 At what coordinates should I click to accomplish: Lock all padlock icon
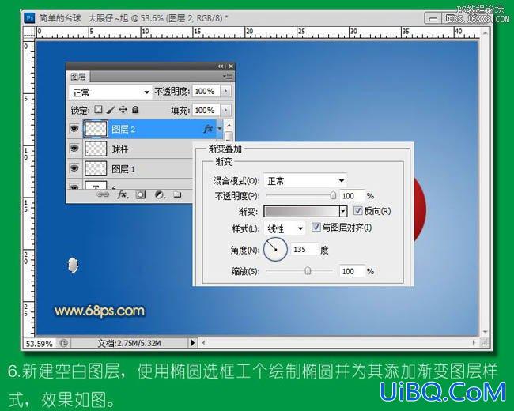coord(135,110)
